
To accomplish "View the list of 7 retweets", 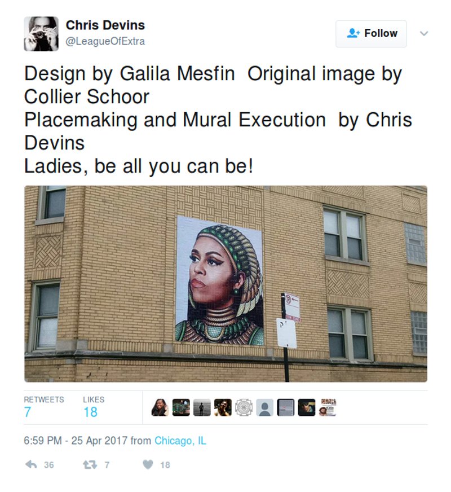I will [x=43, y=406].
